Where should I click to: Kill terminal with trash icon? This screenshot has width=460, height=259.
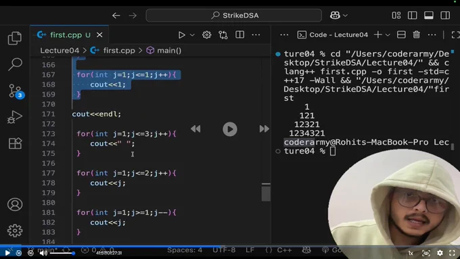[416, 35]
